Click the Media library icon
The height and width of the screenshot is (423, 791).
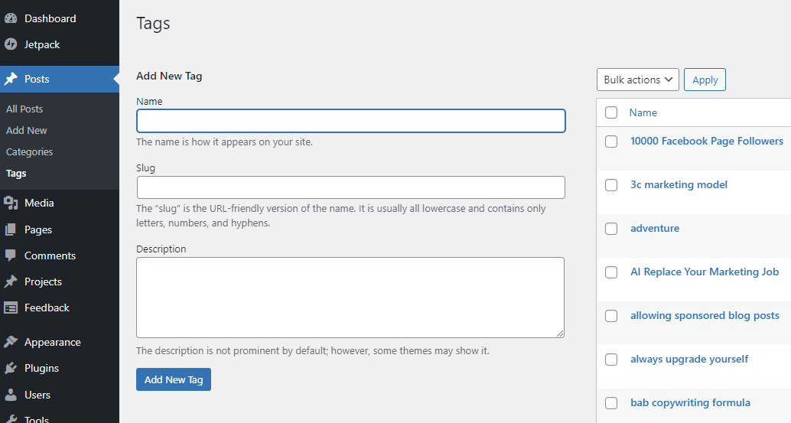coord(11,203)
